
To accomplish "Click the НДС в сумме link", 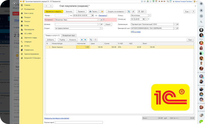I will [136, 32].
